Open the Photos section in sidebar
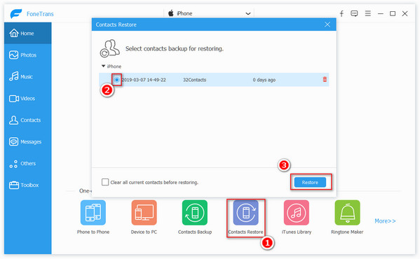Viewport: 420px width, 259px height. pyautogui.click(x=27, y=55)
